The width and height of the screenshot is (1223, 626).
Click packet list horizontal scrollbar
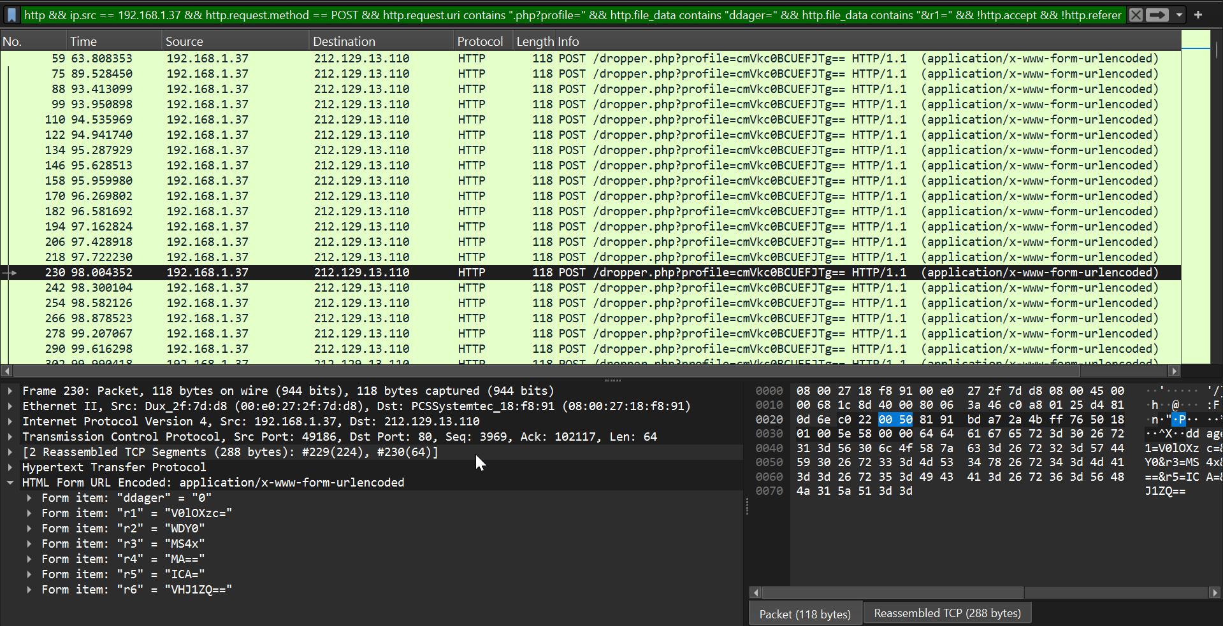tap(547, 371)
